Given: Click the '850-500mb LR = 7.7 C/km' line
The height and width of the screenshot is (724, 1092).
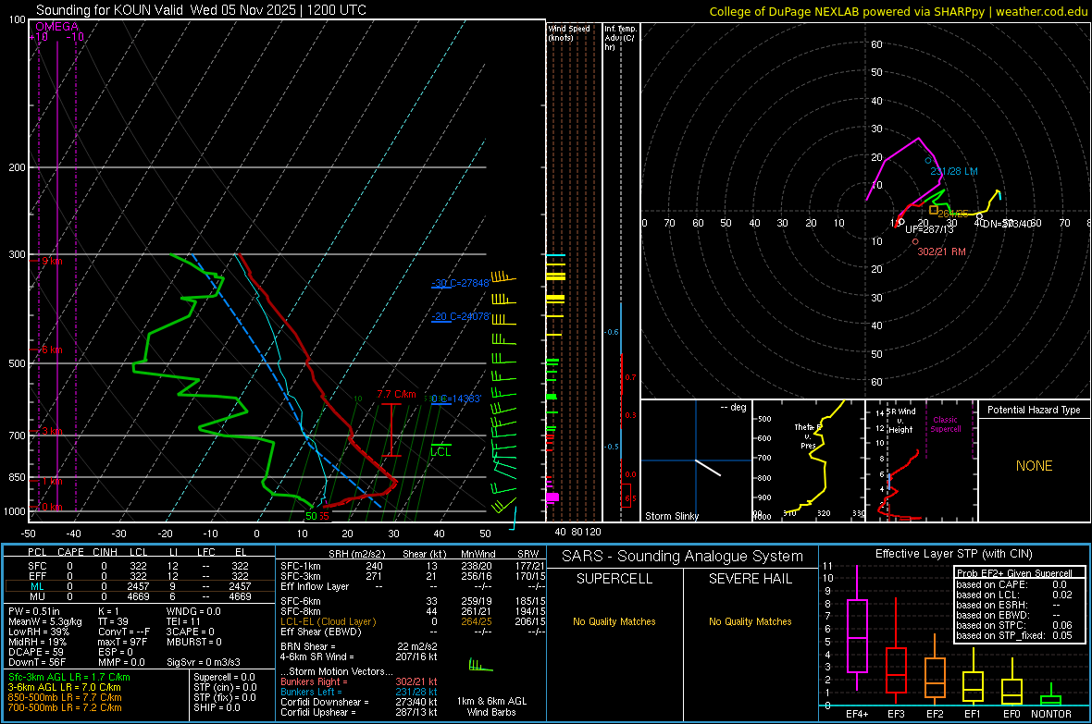Looking at the screenshot, I should 65,697.
